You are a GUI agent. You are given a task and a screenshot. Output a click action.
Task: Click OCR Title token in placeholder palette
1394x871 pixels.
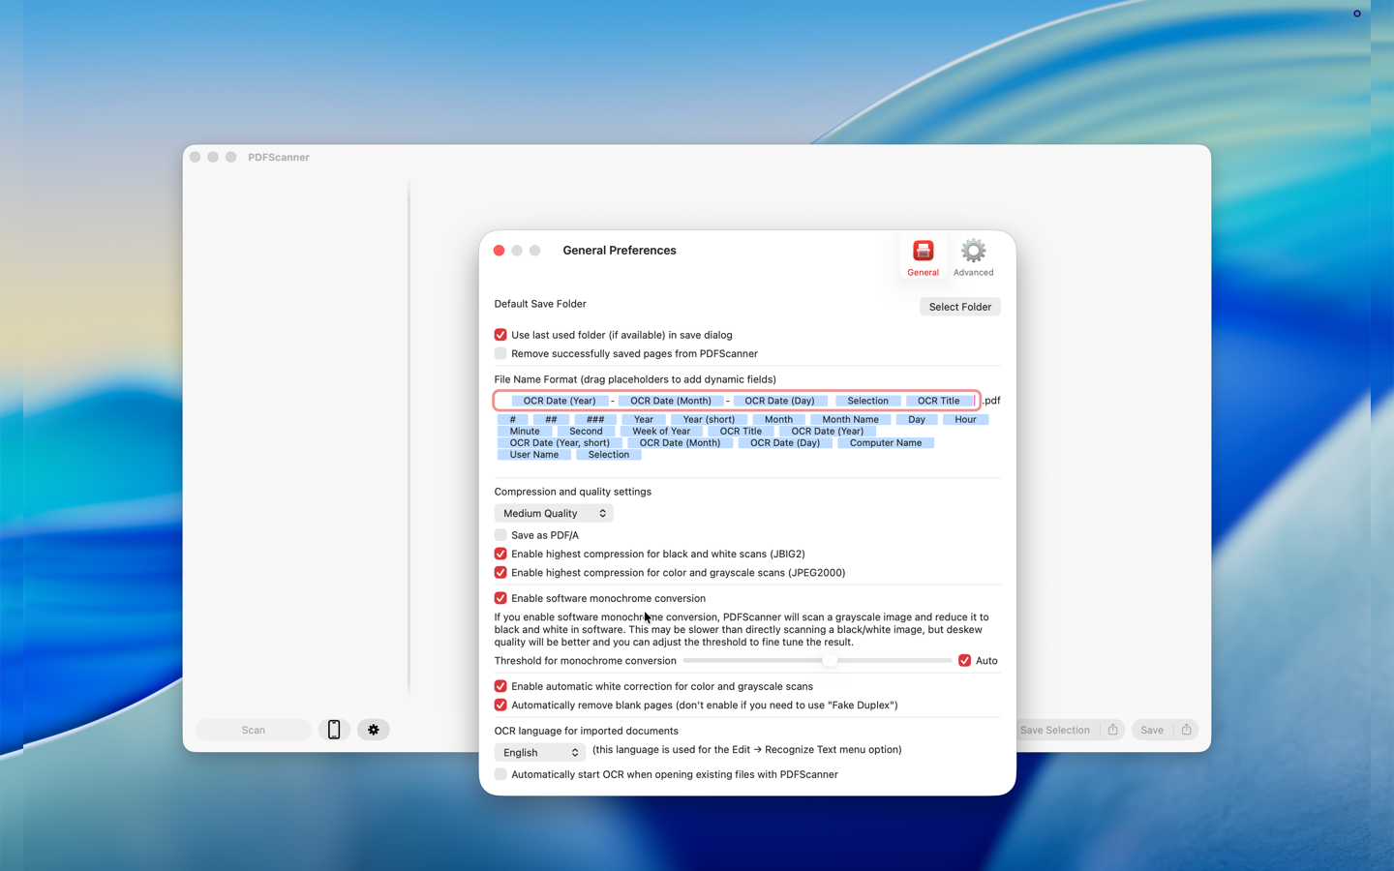[x=742, y=432]
